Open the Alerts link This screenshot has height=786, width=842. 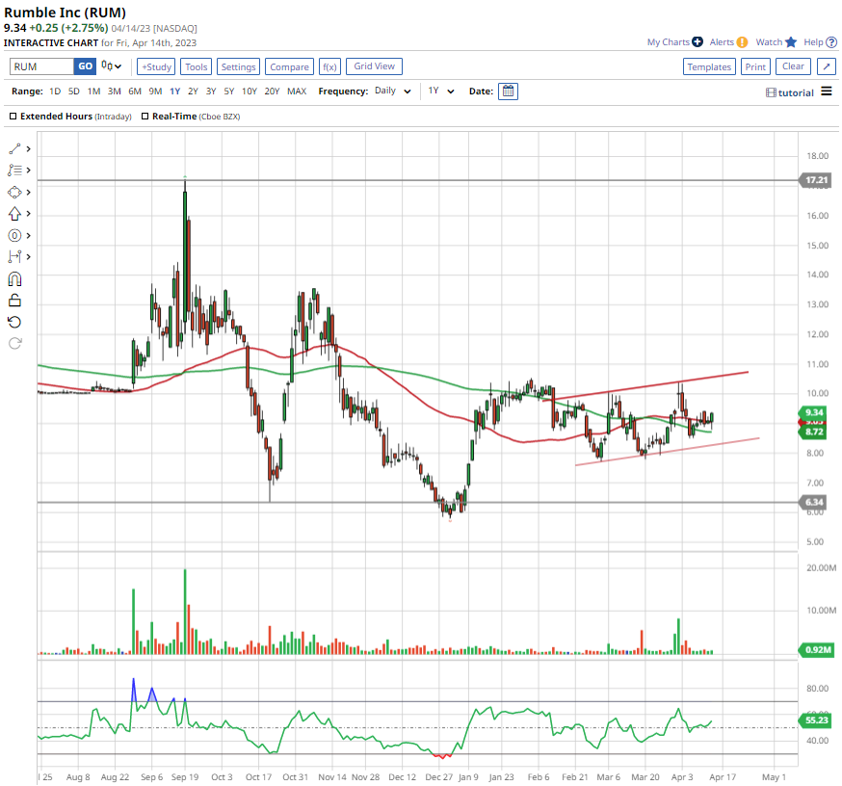point(722,41)
